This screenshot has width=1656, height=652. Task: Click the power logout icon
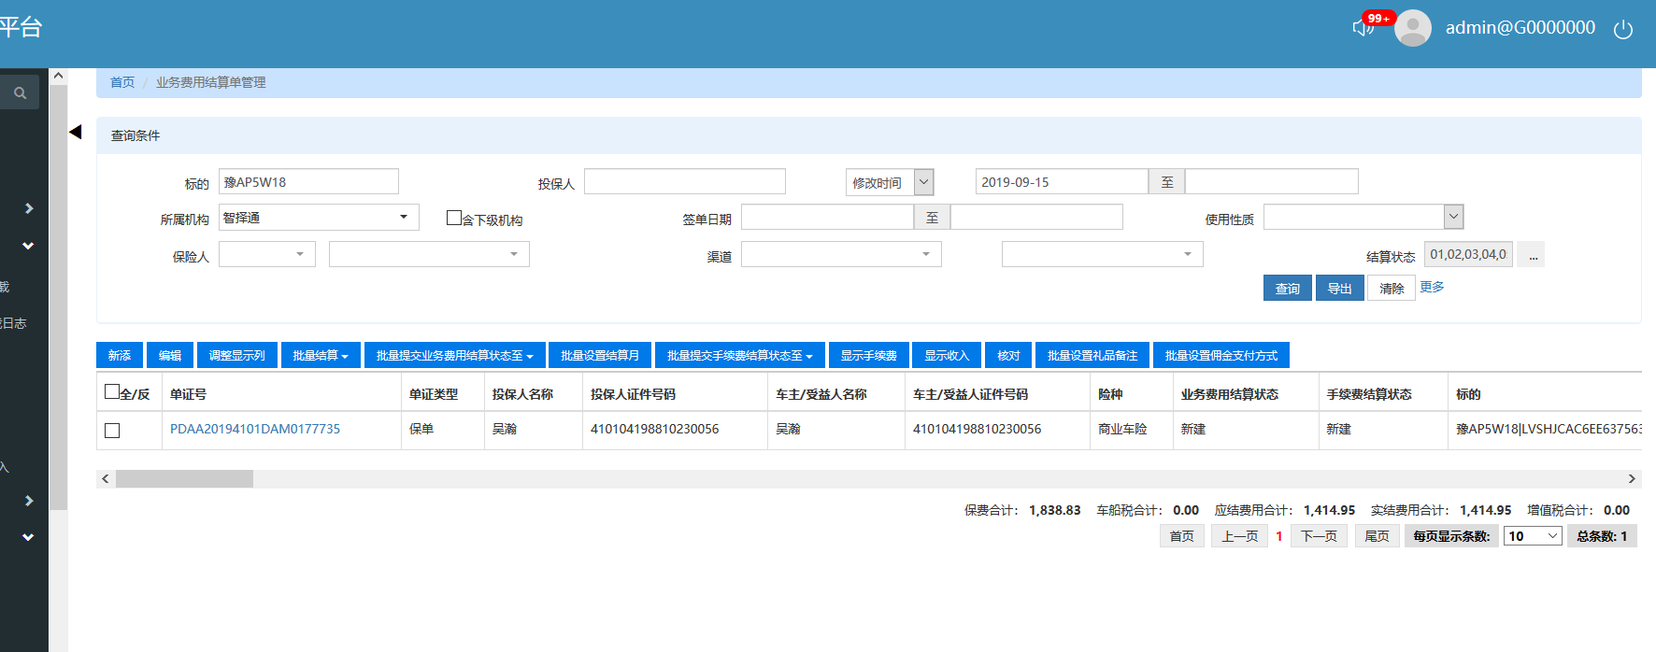pyautogui.click(x=1623, y=29)
